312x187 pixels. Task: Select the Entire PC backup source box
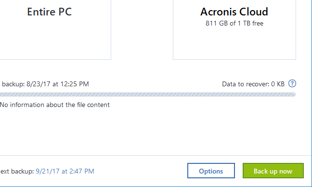click(x=55, y=30)
